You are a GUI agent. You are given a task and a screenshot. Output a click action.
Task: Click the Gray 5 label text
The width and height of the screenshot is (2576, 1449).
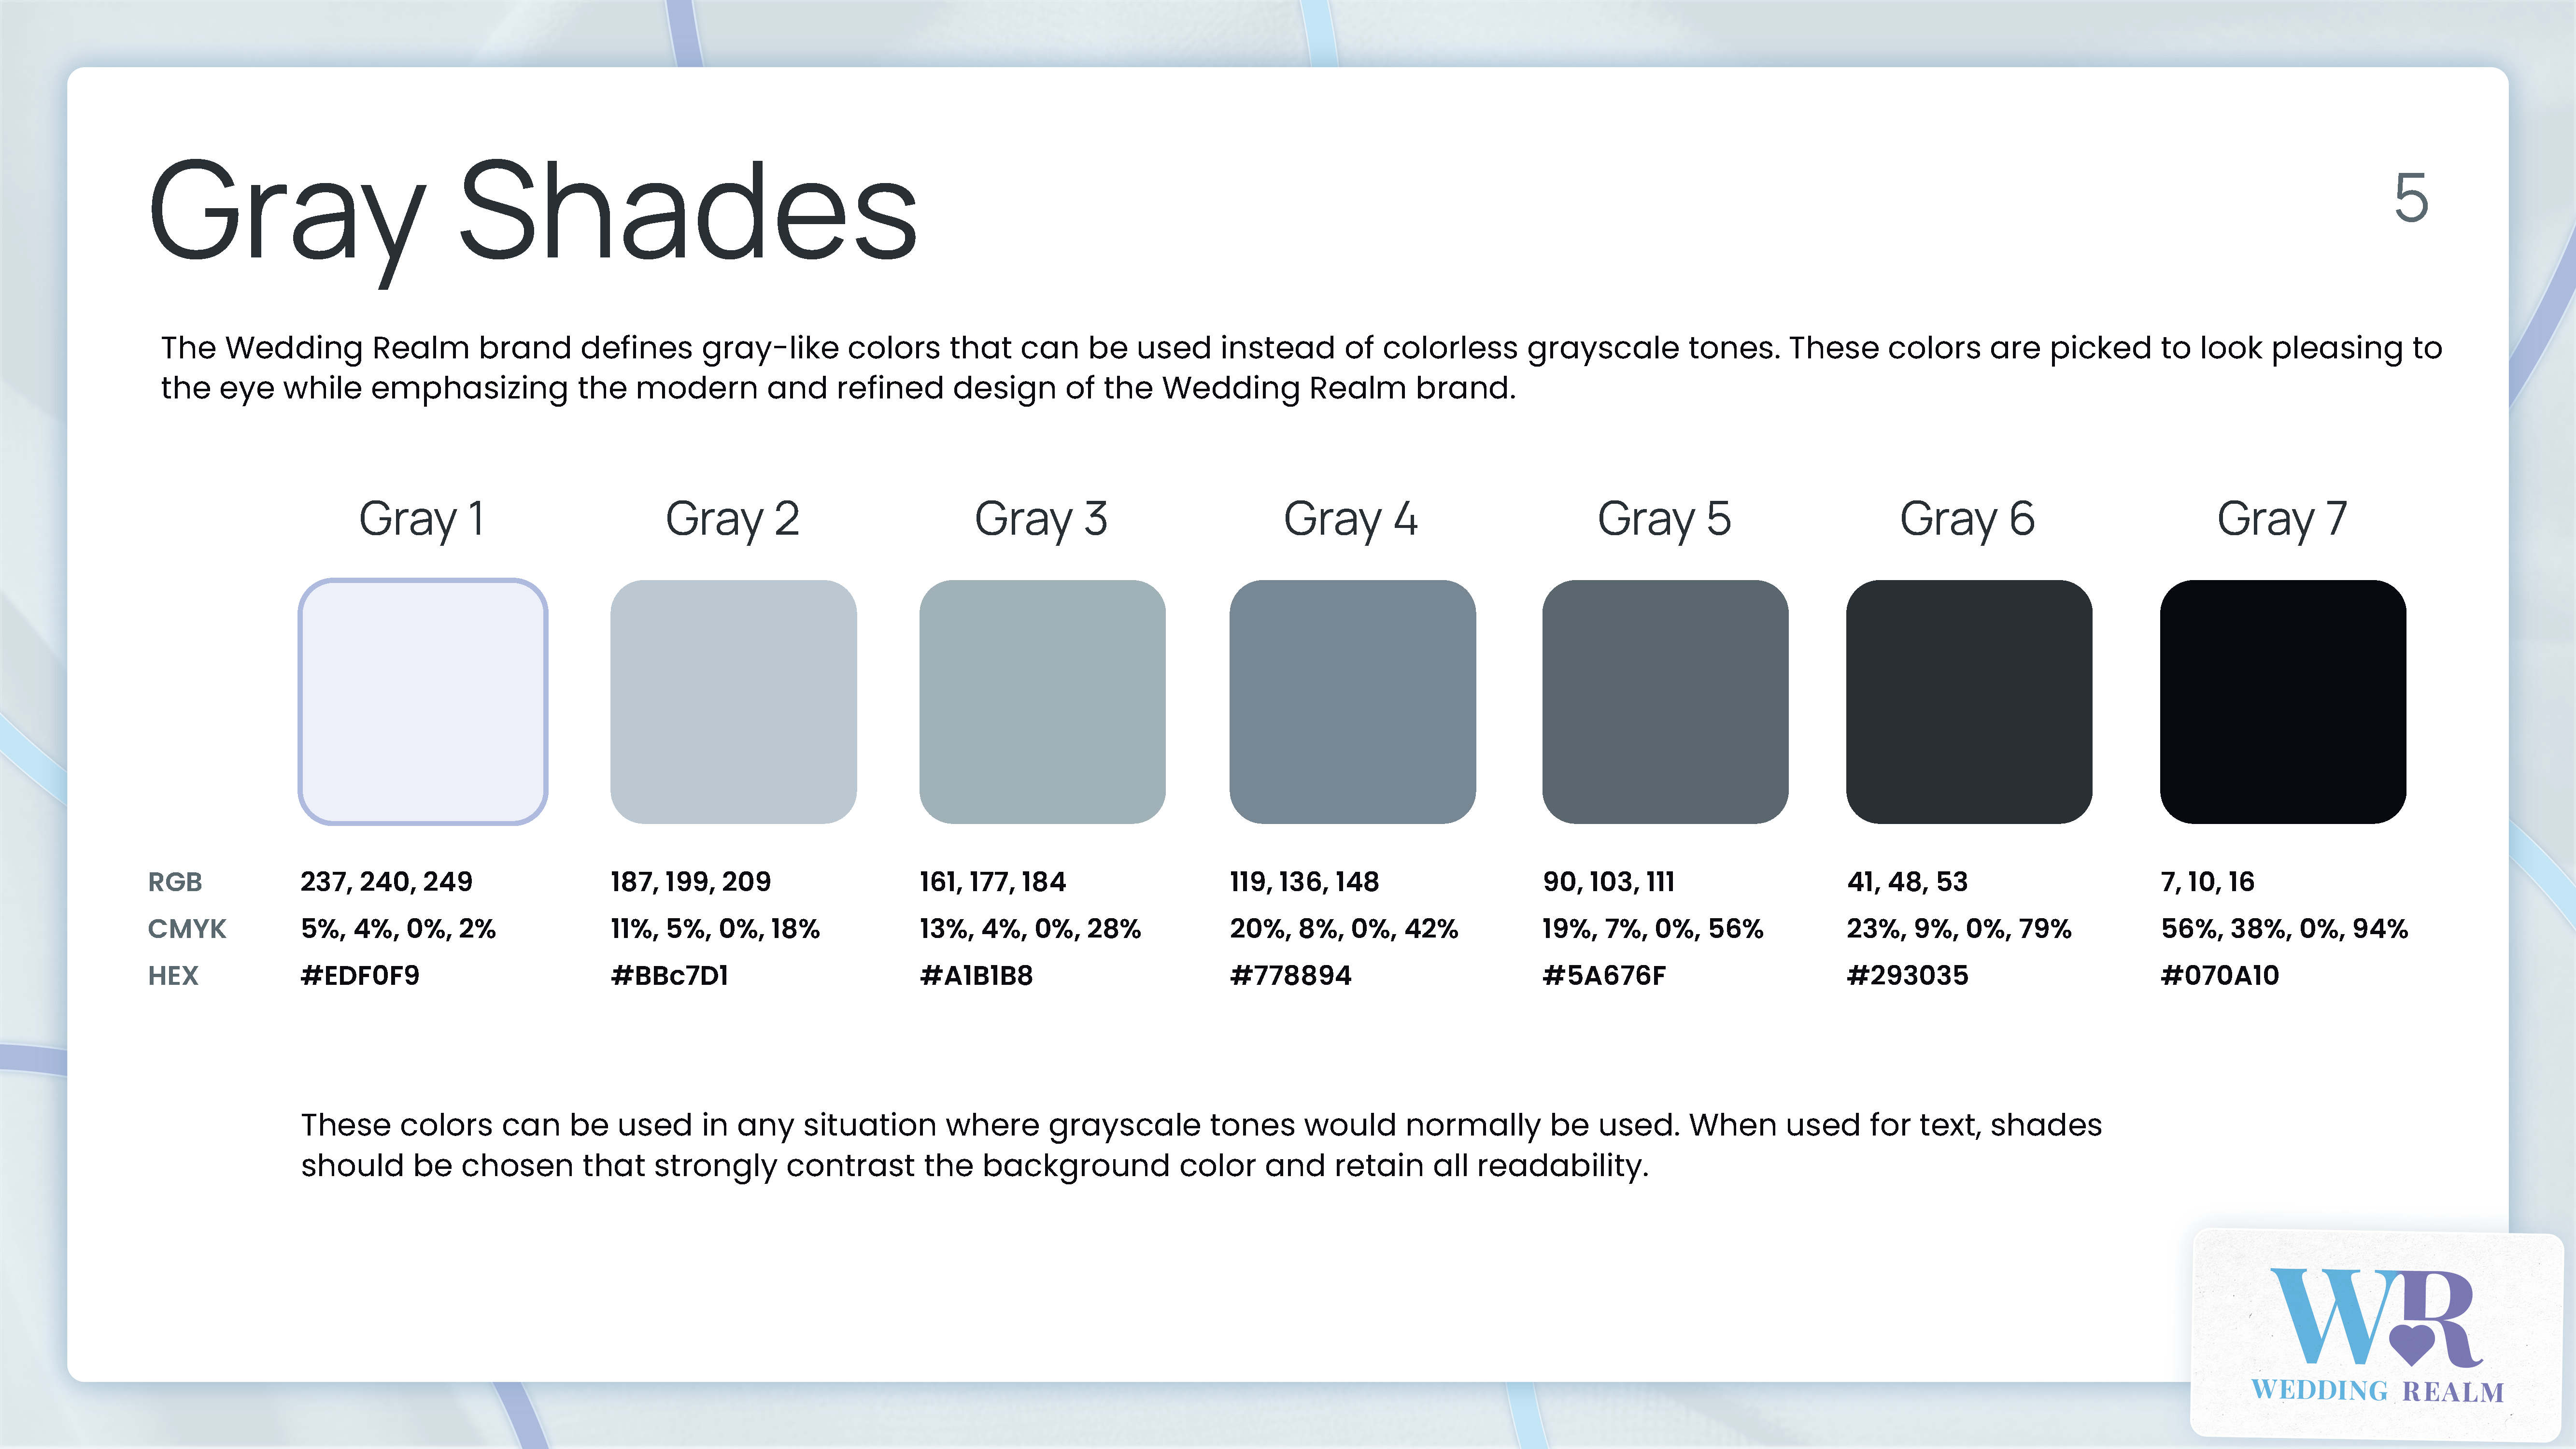pos(1664,519)
